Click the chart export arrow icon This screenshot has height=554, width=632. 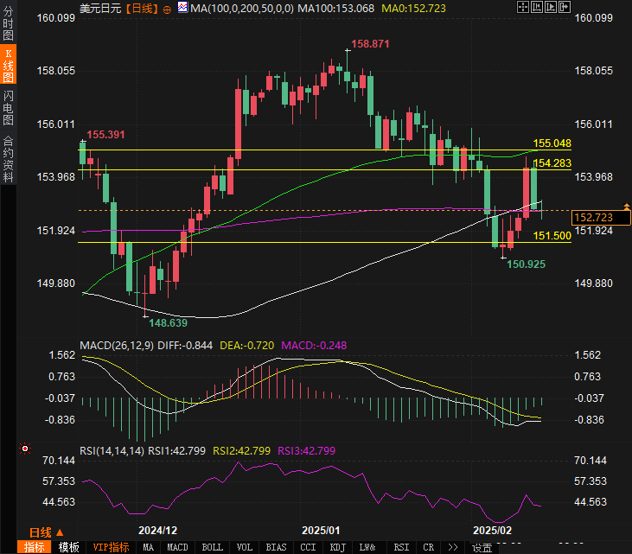564,7
